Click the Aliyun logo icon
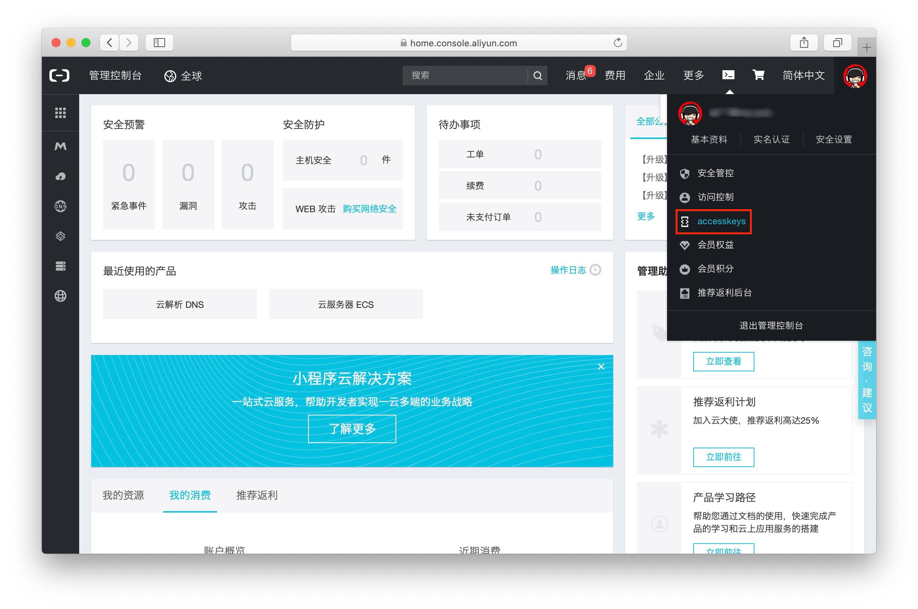 pyautogui.click(x=59, y=75)
